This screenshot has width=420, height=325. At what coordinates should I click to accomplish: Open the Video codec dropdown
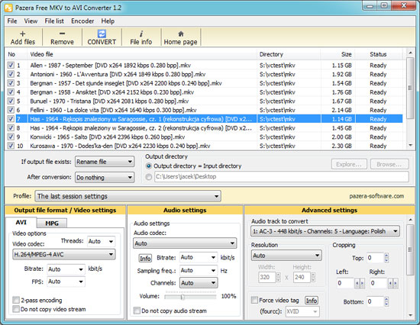63,254
